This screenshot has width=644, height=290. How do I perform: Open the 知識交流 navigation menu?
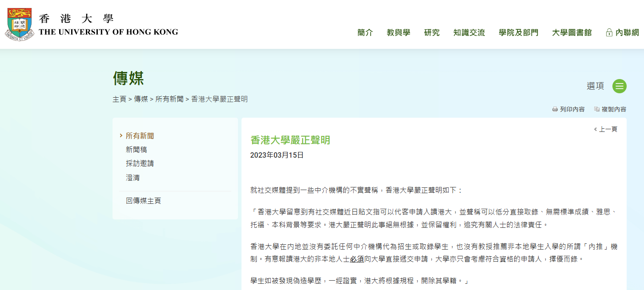pos(469,32)
